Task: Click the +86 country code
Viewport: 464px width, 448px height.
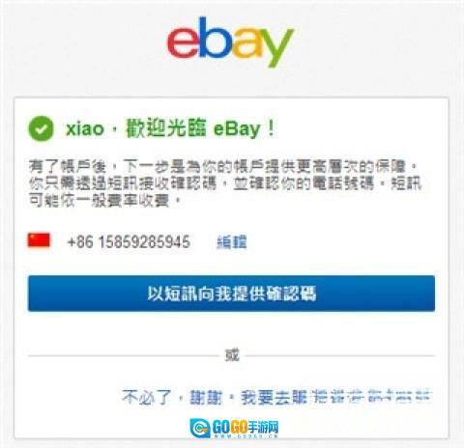Action: pyautogui.click(x=80, y=242)
